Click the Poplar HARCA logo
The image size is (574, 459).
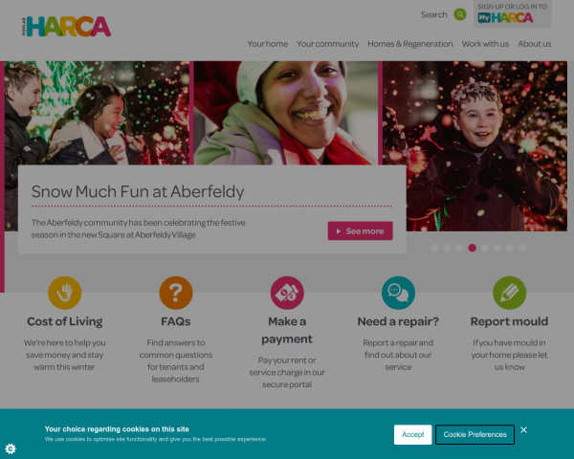tap(66, 27)
